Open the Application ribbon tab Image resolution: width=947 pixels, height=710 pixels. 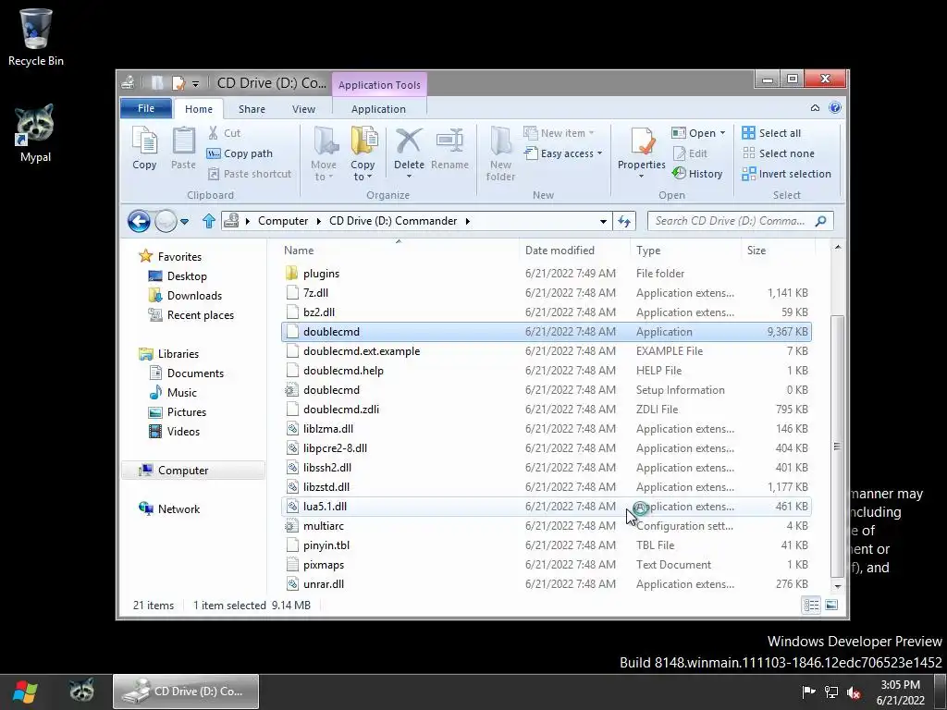[x=378, y=109]
